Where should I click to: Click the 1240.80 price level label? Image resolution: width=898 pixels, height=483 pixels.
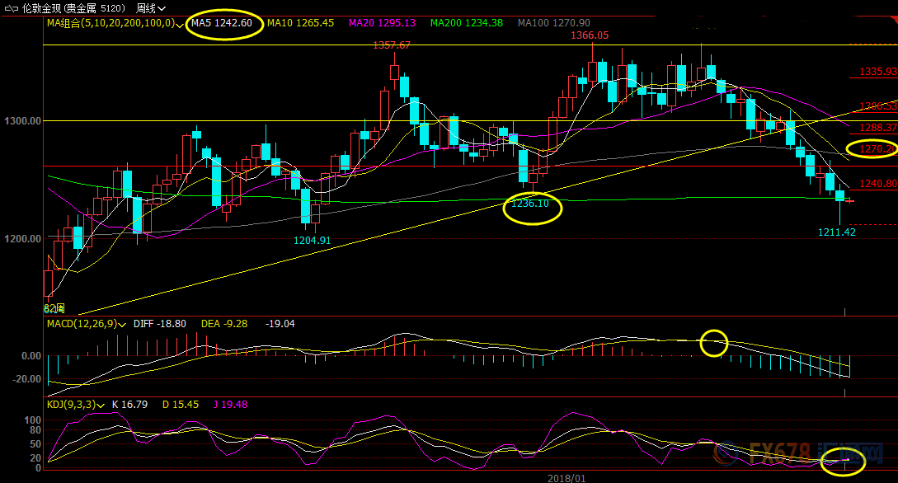click(x=877, y=185)
